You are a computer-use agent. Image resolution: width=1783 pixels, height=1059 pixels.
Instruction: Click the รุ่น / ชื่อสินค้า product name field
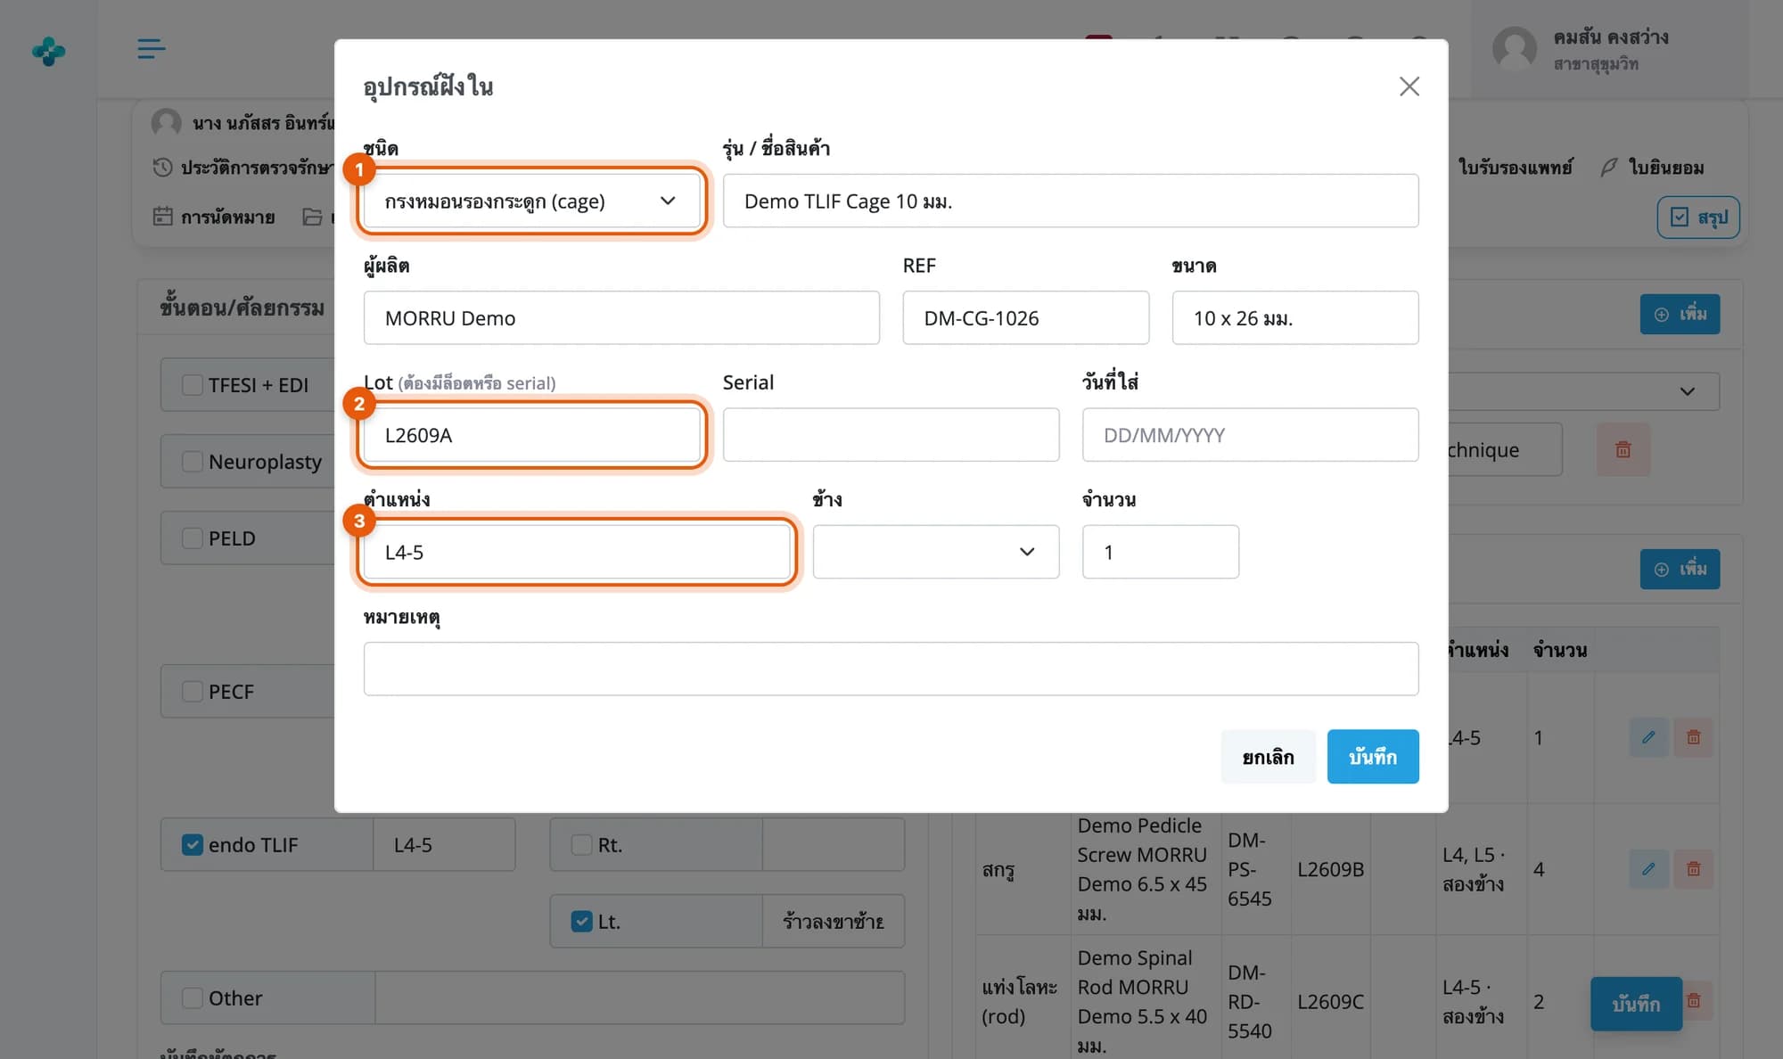1070,201
